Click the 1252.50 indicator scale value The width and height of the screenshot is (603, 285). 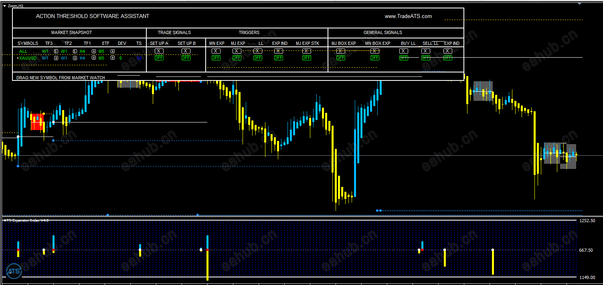click(587, 221)
